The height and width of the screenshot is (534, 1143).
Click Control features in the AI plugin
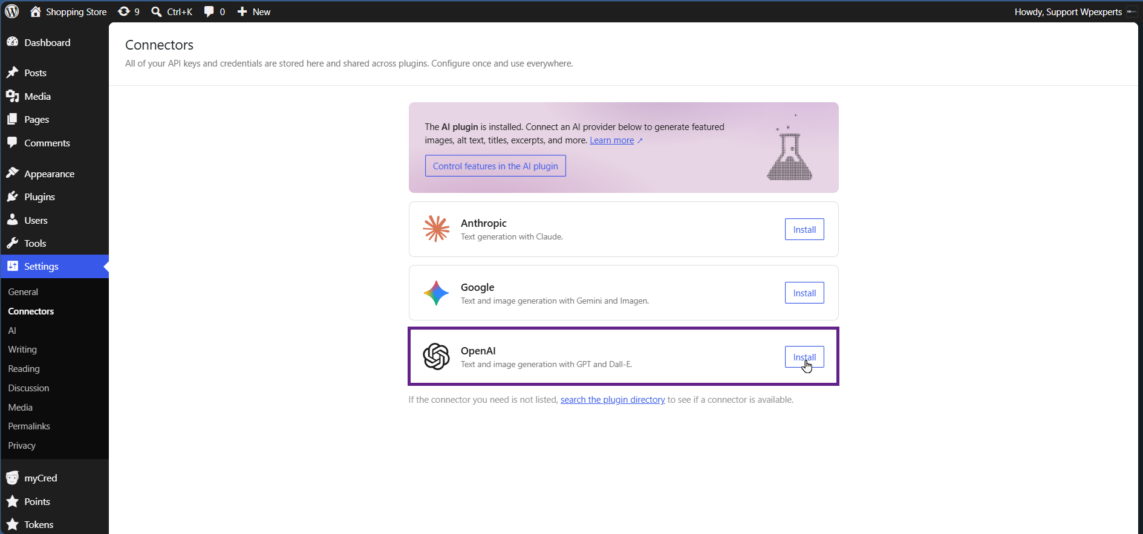click(x=495, y=166)
